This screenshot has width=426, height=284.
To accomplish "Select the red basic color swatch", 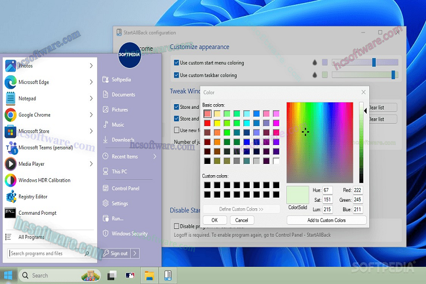I will tap(207, 123).
